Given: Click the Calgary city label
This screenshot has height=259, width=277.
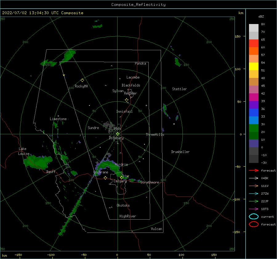Looking at the screenshot, I should (x=120, y=181).
